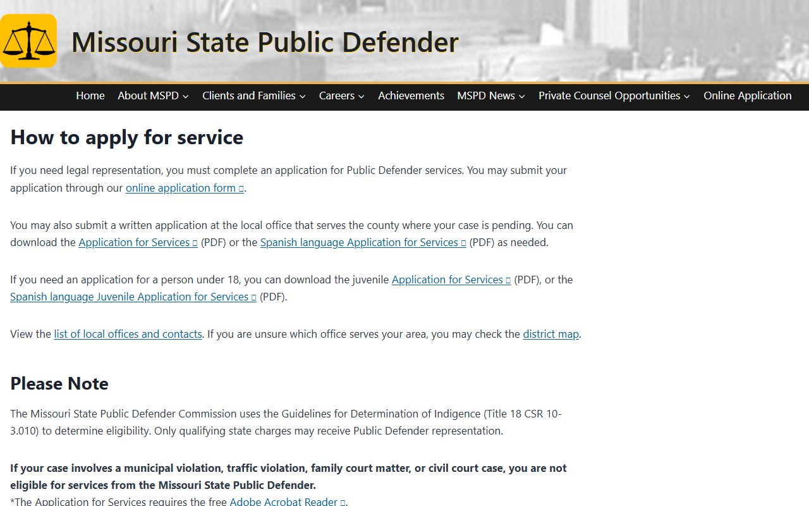
Task: Download the juvenile Application for Services
Action: click(451, 280)
